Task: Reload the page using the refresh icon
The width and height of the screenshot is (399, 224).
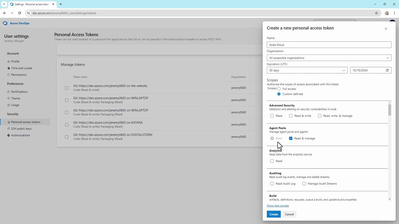Action: tap(20, 13)
